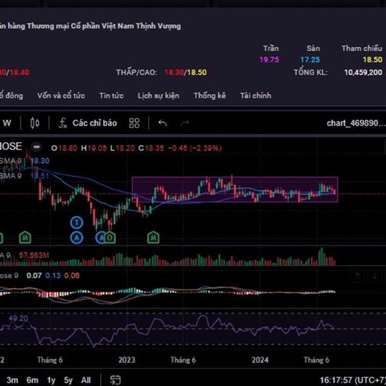Set chart range to All
The width and height of the screenshot is (386, 386).
point(86,380)
